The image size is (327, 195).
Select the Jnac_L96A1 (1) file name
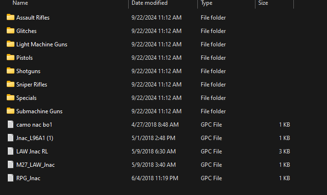point(35,138)
